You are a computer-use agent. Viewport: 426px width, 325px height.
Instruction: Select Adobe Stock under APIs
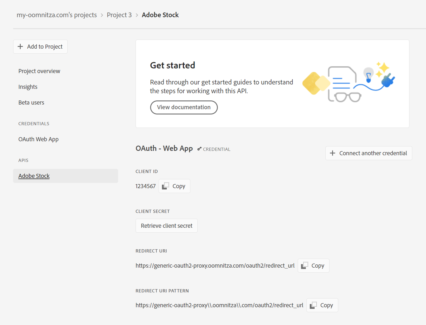[x=34, y=176]
